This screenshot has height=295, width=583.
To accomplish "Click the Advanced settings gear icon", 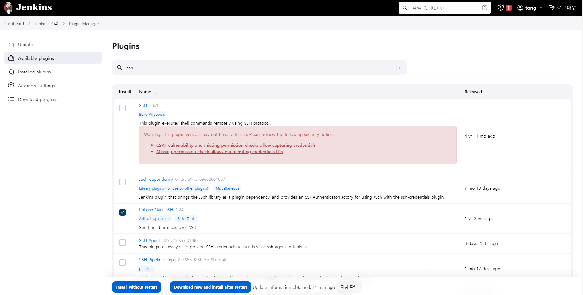I will (x=11, y=85).
